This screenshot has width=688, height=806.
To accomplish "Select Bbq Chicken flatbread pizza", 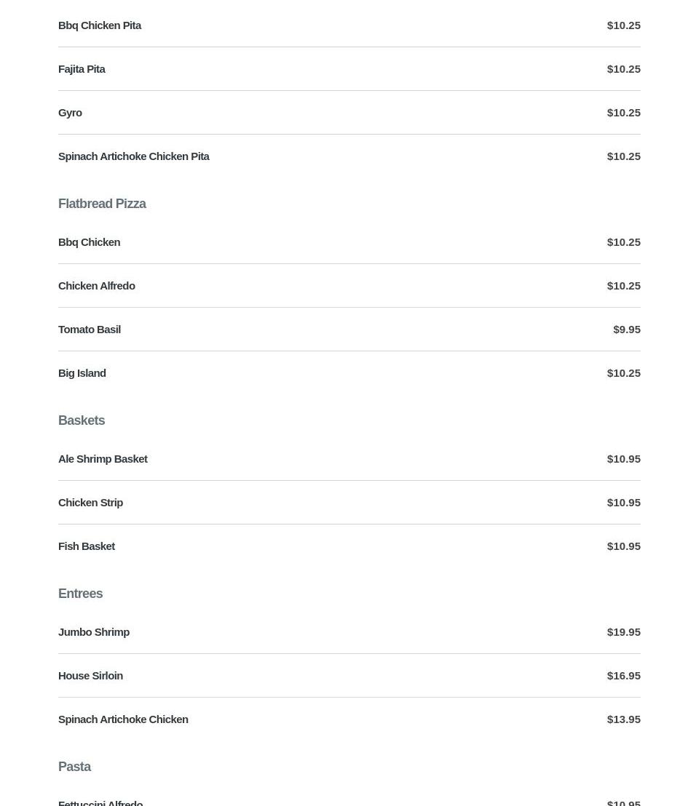I will pos(89,242).
